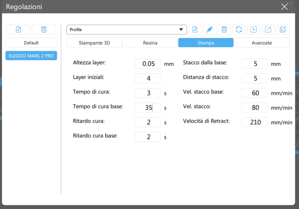
Task: Click the import profile icon
Action: coord(253,29)
